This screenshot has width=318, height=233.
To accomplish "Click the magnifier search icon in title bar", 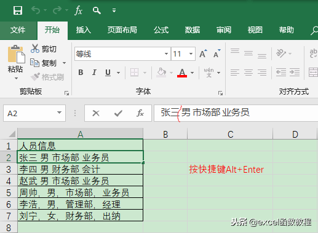I will tap(97, 10).
